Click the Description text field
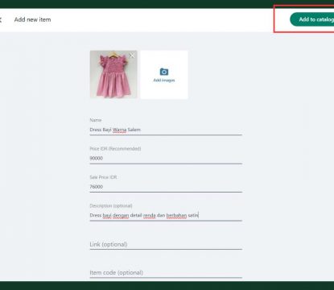334x290 pixels. 166,215
